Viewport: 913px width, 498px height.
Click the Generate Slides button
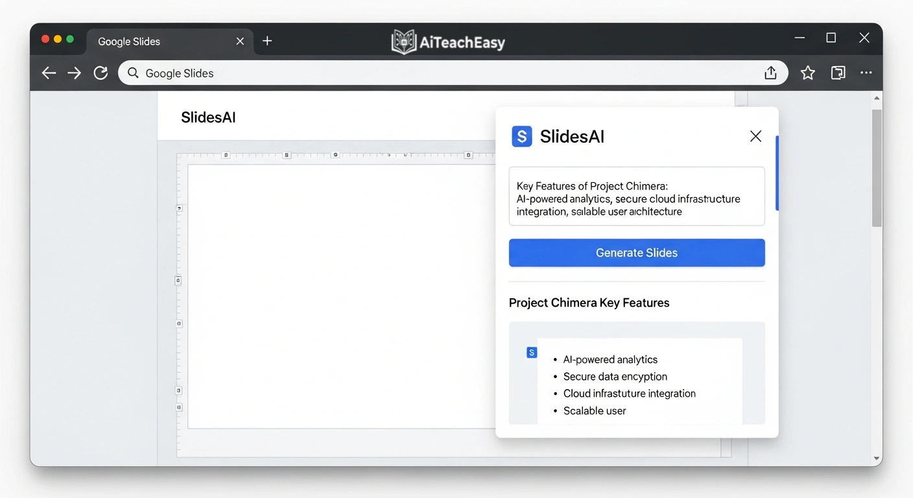pos(636,253)
